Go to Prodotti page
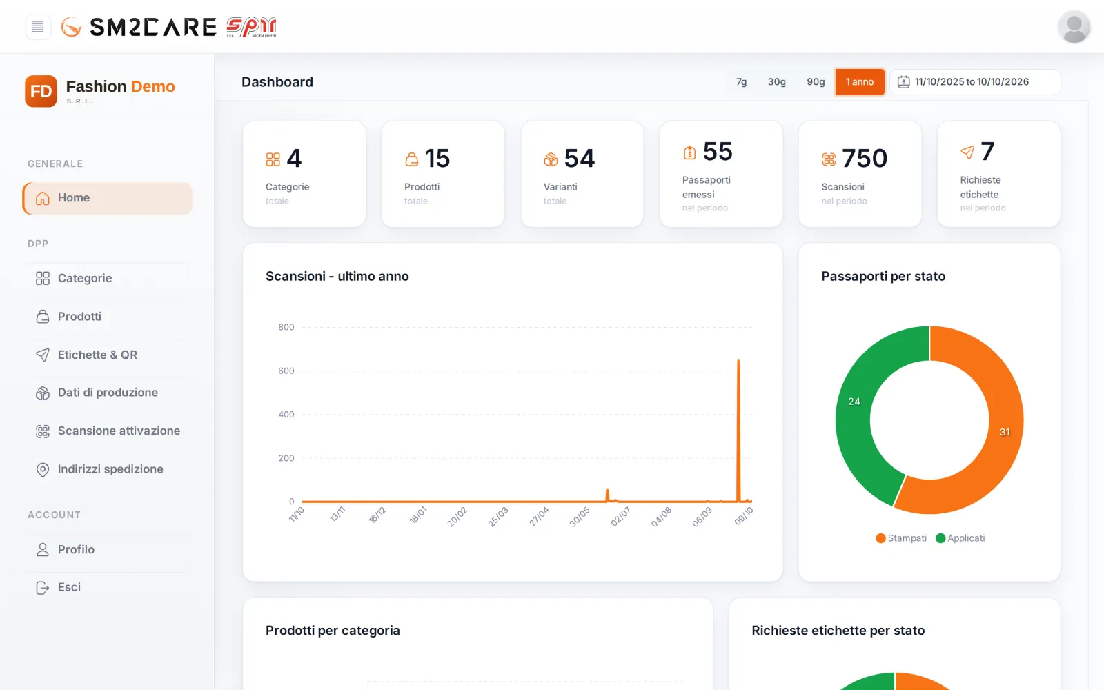 coord(108,317)
